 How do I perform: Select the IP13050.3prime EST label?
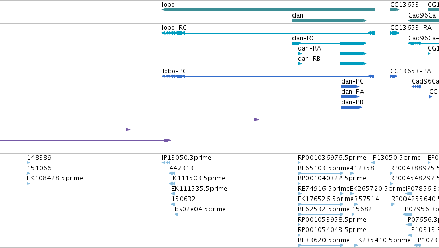[186, 158]
